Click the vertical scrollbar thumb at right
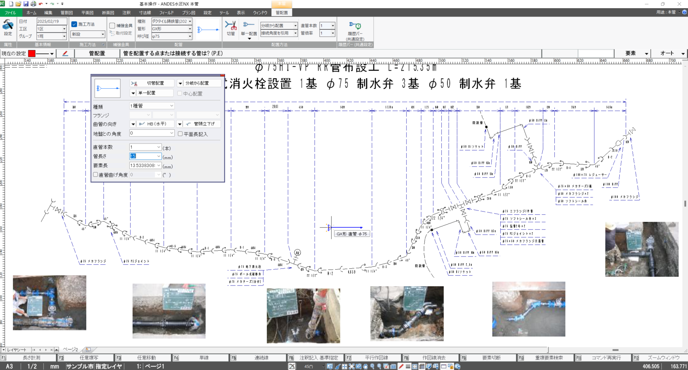Viewport: 688px width, 370px height. [685, 203]
